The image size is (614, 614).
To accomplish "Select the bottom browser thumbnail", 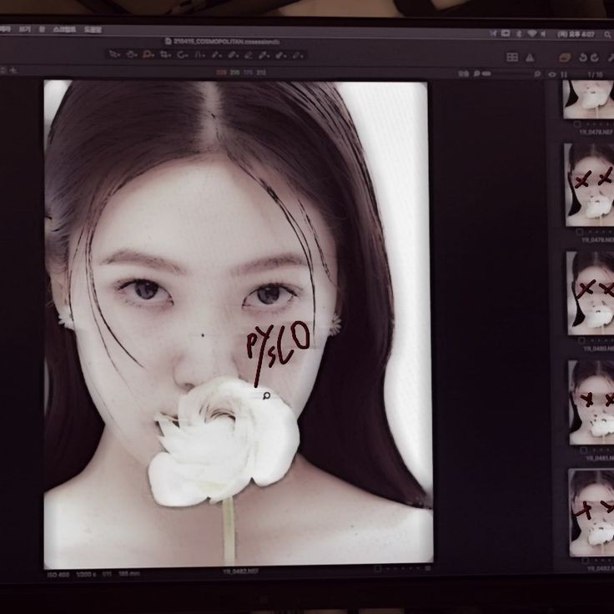I will 591,512.
